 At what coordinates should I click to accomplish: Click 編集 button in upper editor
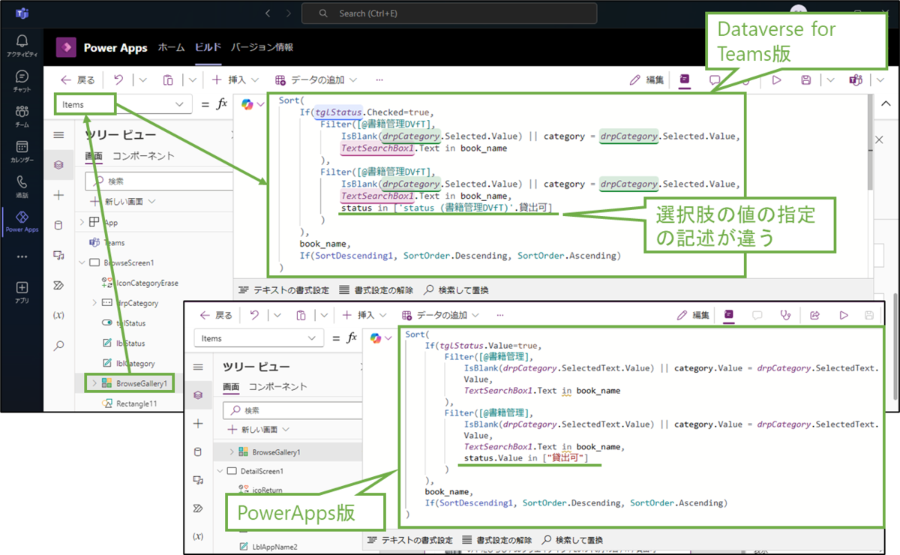pyautogui.click(x=646, y=79)
